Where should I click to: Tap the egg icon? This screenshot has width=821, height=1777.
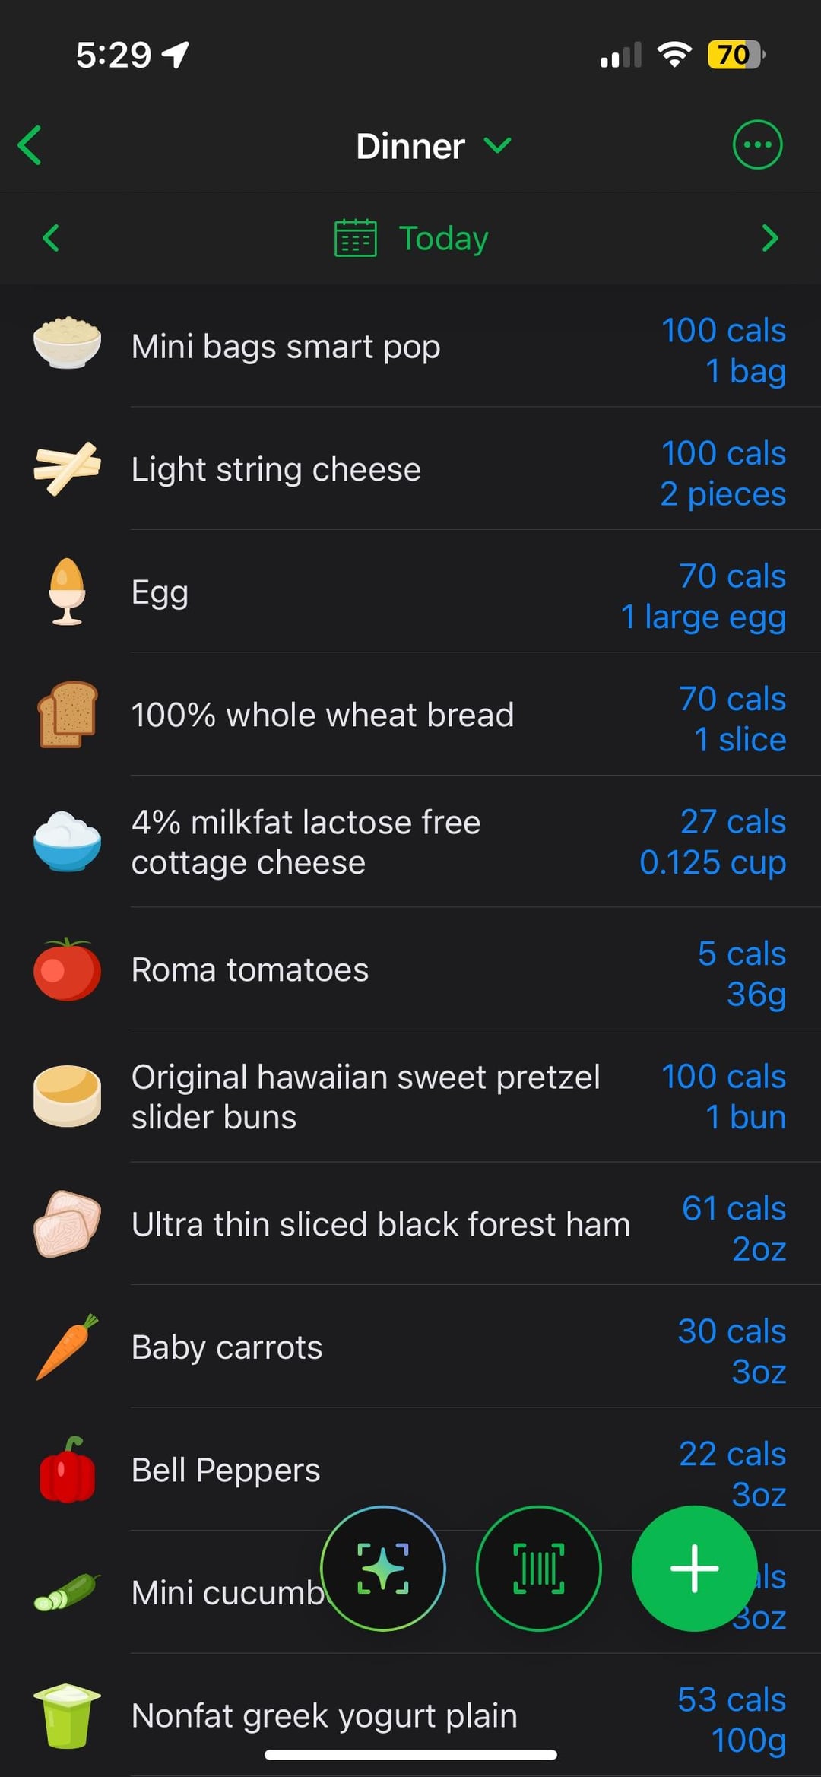pos(67,592)
